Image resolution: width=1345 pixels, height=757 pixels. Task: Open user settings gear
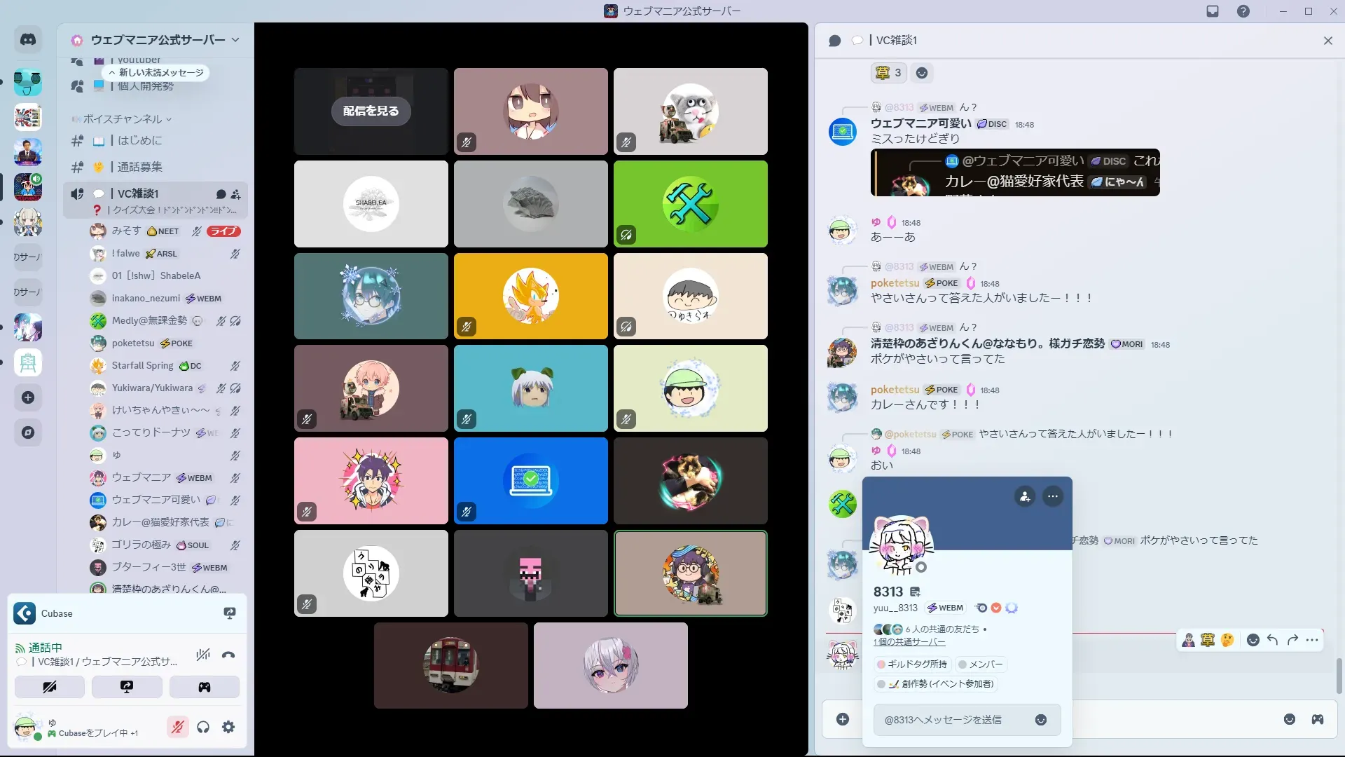tap(228, 728)
